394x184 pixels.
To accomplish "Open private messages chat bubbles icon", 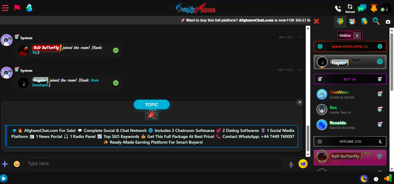I will click(362, 8).
